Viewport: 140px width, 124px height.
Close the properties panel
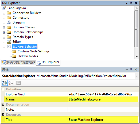tap(136, 69)
